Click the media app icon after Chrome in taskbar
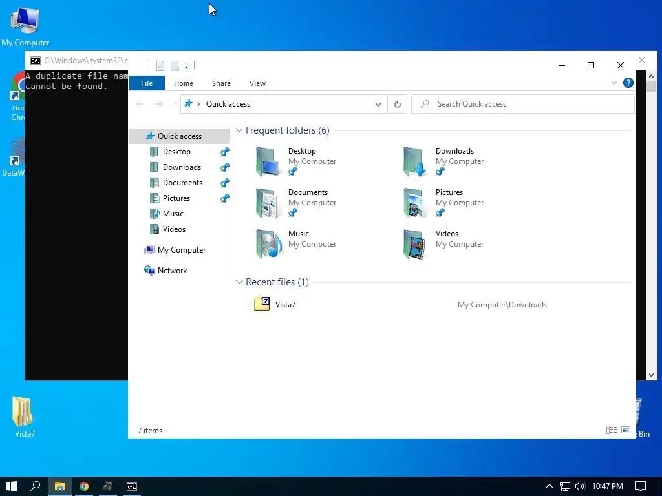 [x=108, y=486]
